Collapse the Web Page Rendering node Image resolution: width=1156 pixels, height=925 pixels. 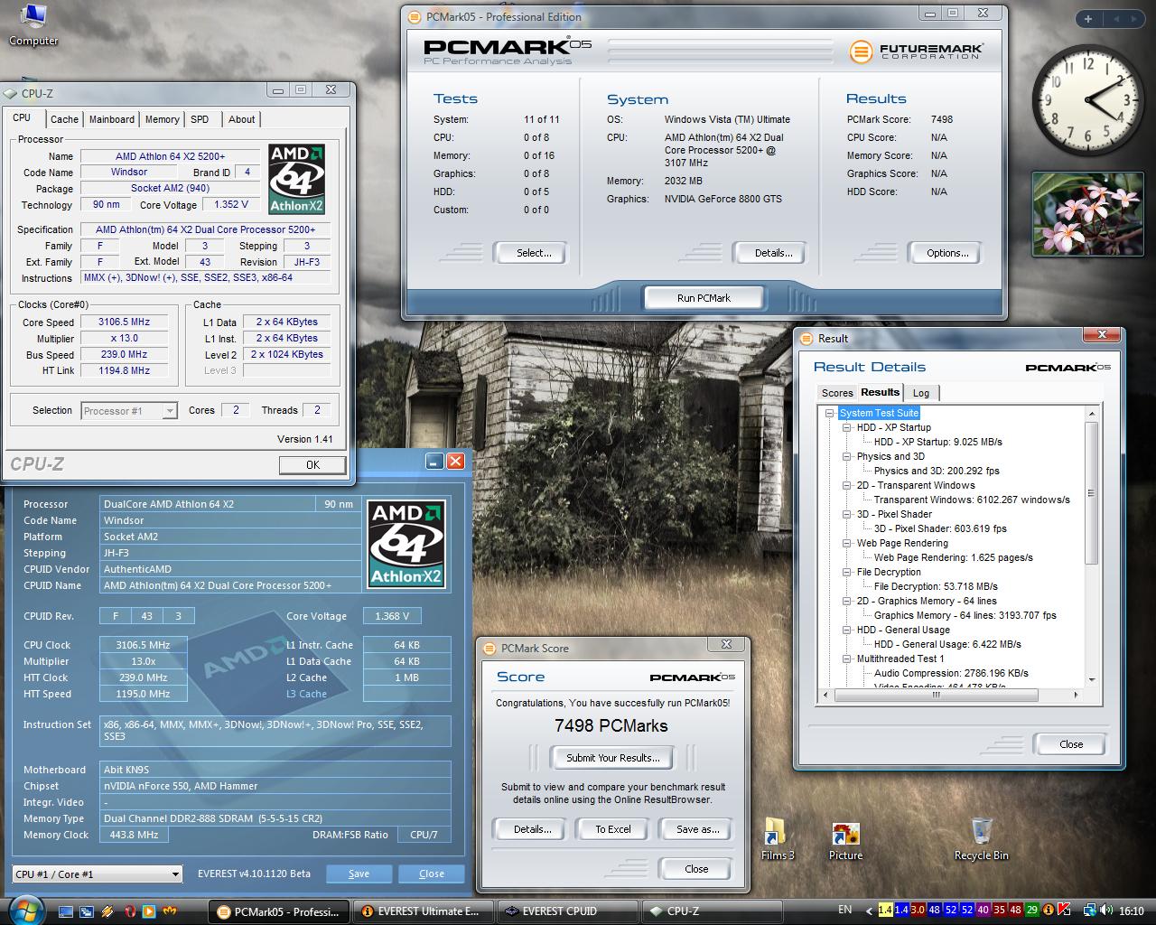847,543
